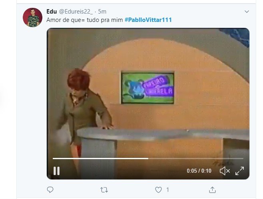This screenshot has height=199, width=263.
Task: Click the unplayed portion of the video timeline
Action: click(196, 158)
